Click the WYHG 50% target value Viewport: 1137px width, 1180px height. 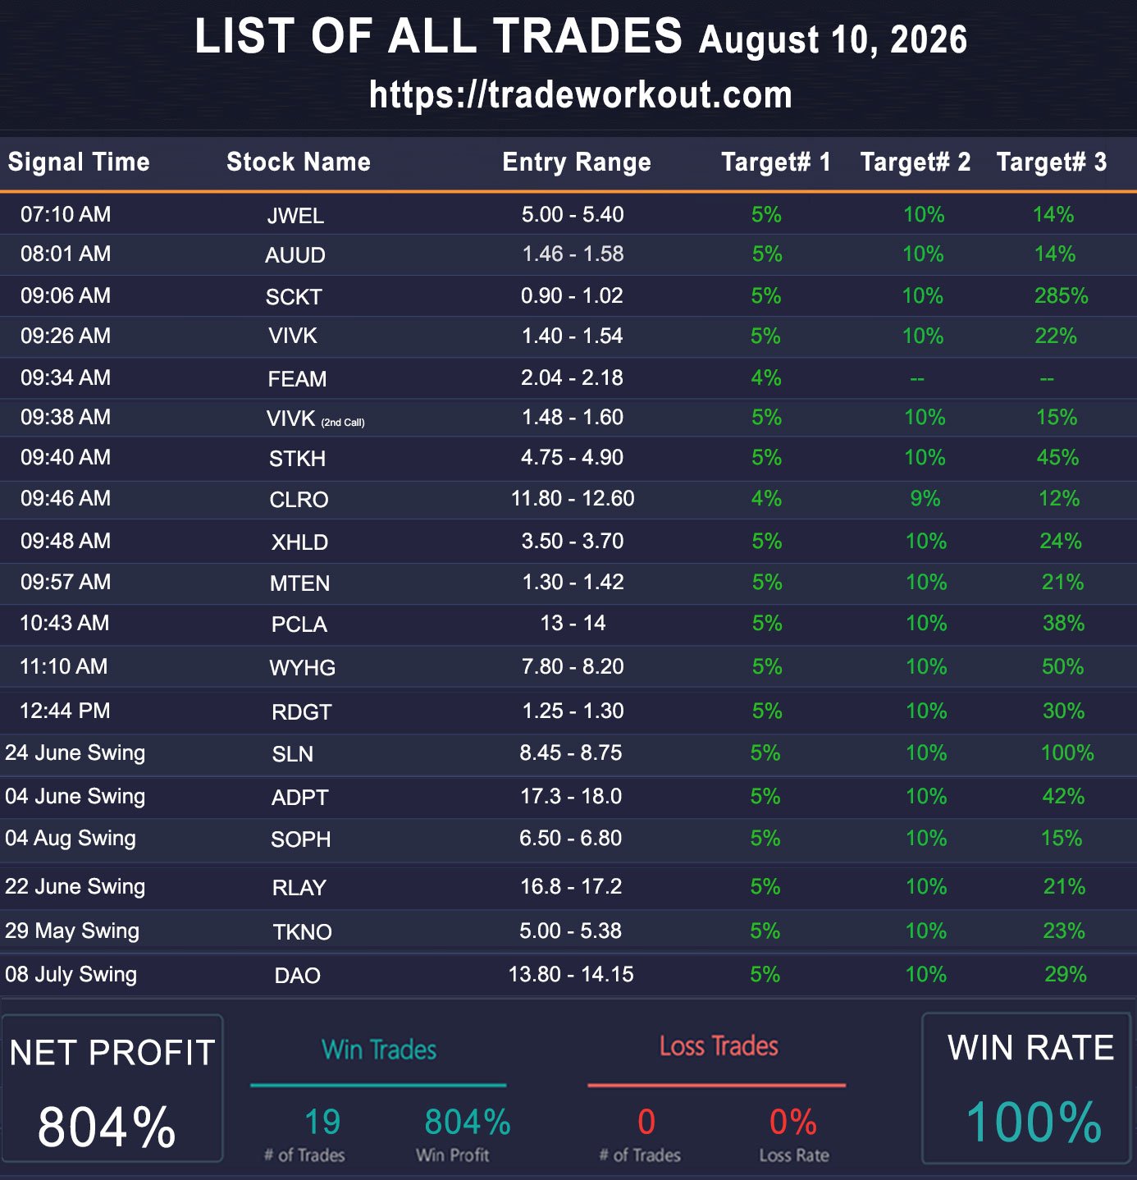pos(1062,666)
